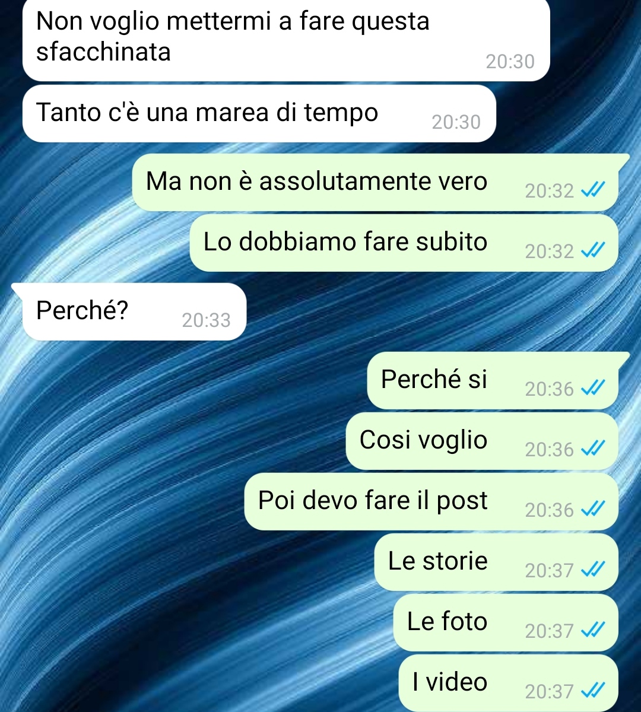Tap the 'Perché si' sent message text
The width and height of the screenshot is (641, 712).
[434, 379]
